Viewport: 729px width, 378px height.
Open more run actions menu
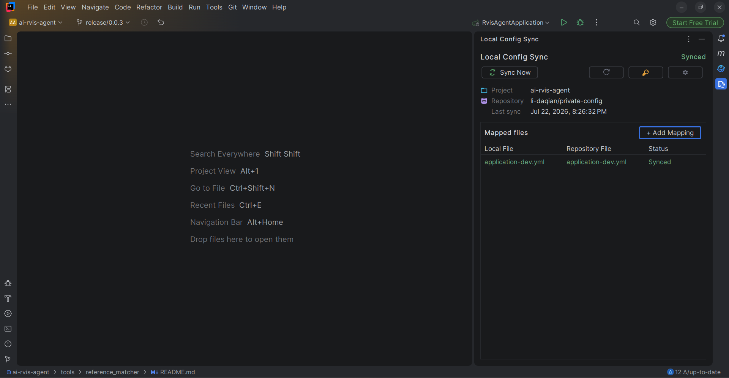[x=596, y=22]
